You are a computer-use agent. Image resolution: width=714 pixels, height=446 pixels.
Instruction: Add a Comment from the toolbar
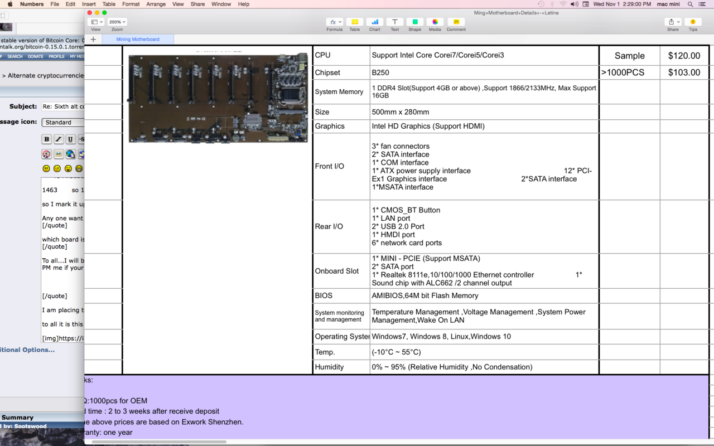click(456, 22)
